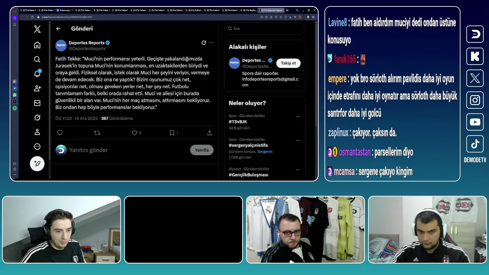Go to the Home icon in X sidebar
Viewport: 489px width, 275px height.
click(37, 45)
